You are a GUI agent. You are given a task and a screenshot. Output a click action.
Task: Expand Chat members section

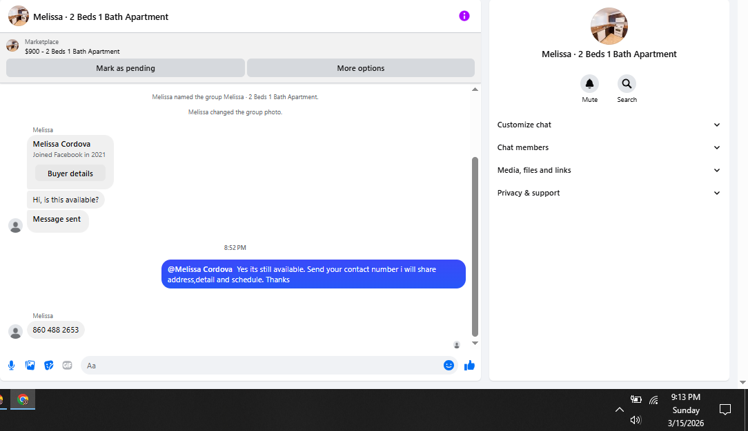pyautogui.click(x=609, y=147)
